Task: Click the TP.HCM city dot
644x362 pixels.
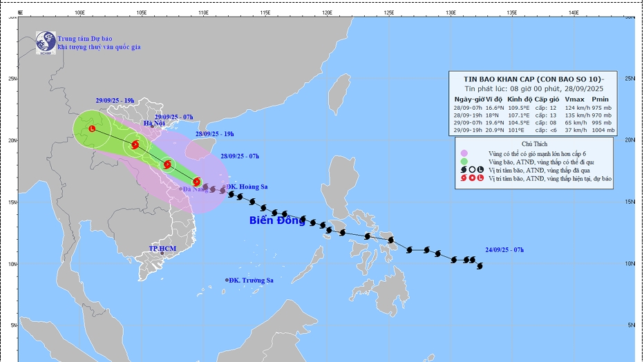Action: coord(162,254)
